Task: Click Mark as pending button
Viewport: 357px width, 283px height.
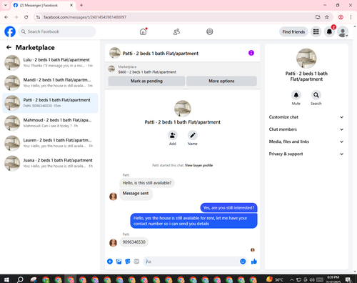Action: coord(146,81)
